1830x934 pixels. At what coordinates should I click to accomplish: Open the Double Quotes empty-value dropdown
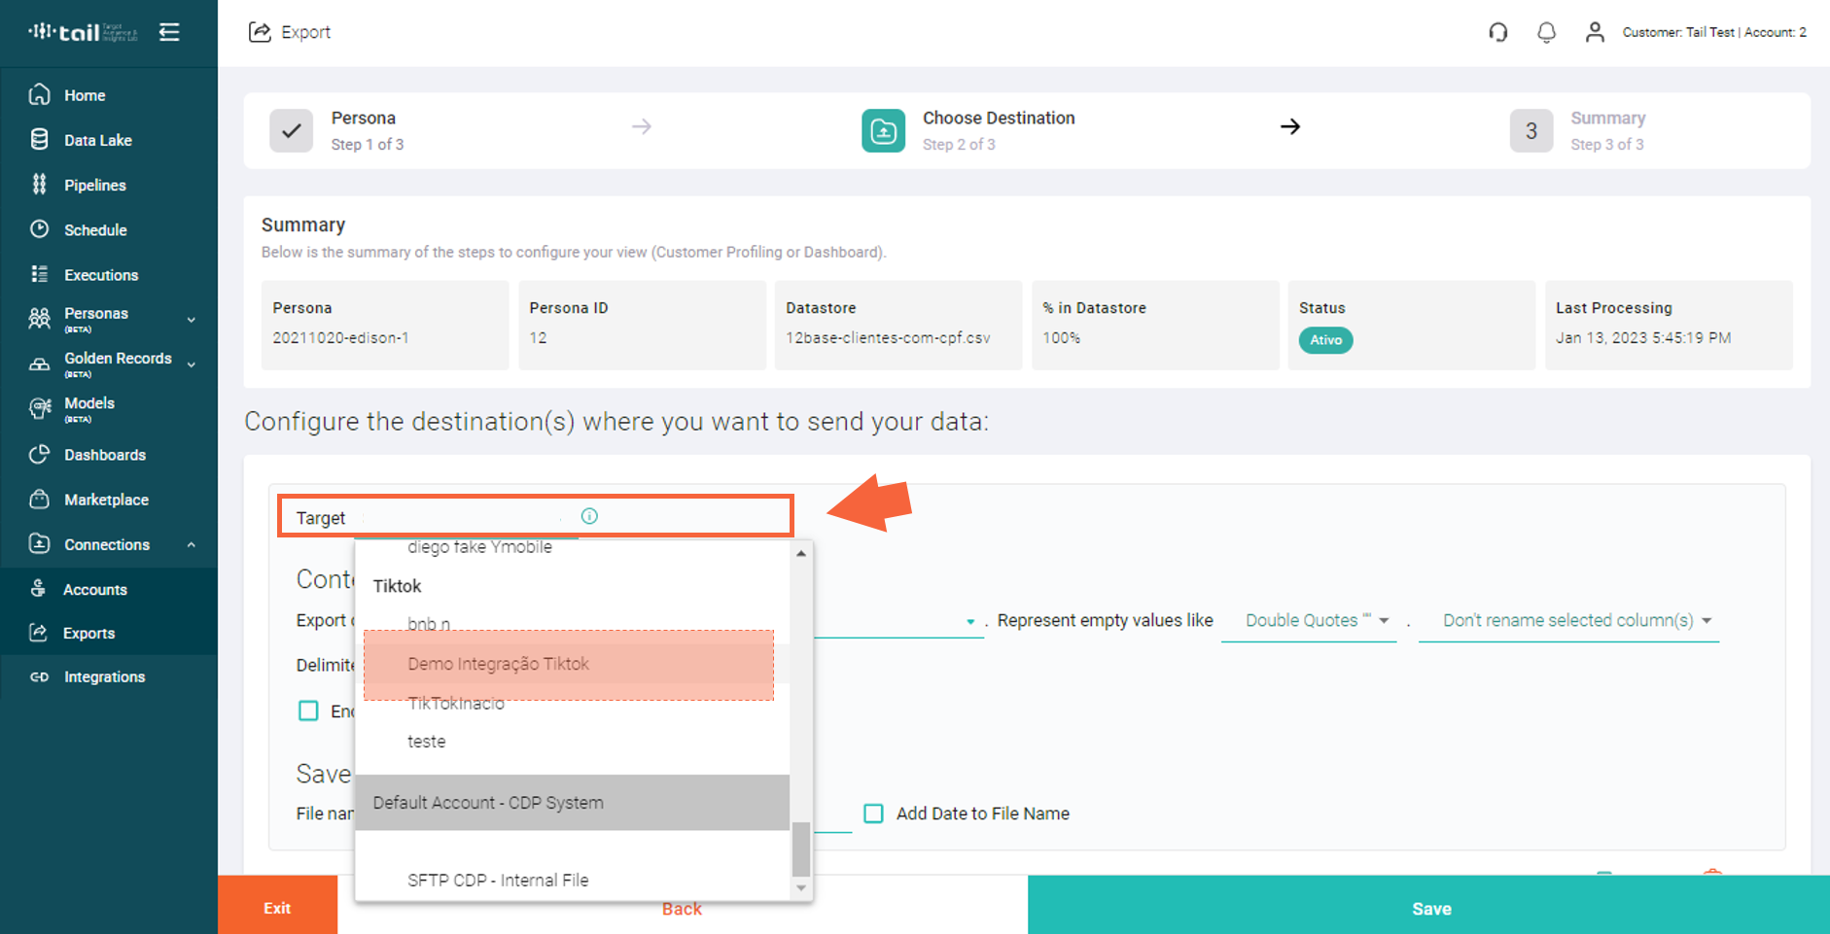pos(1309,620)
